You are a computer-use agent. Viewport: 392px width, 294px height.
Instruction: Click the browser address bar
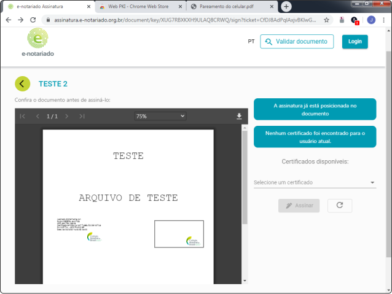coord(184,20)
